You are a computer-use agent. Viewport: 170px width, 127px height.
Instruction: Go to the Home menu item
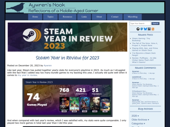click(35, 17)
